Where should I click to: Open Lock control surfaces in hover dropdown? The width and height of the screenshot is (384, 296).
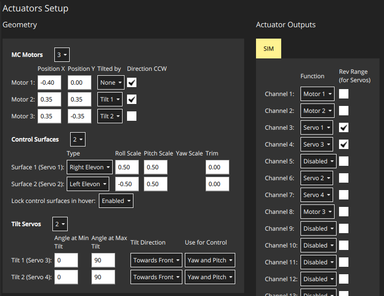click(116, 200)
